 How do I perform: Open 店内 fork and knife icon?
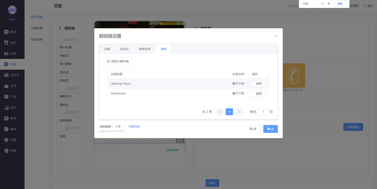pyautogui.click(x=6, y=43)
